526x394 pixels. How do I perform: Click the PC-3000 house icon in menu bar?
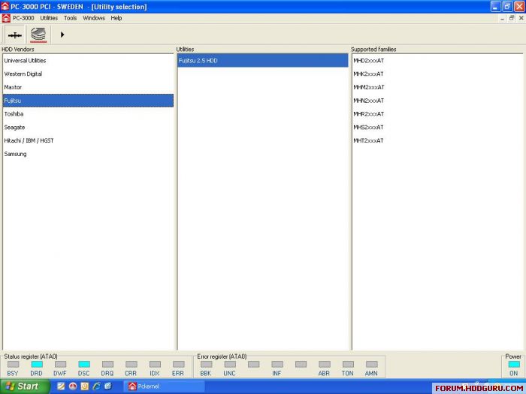[x=6, y=18]
